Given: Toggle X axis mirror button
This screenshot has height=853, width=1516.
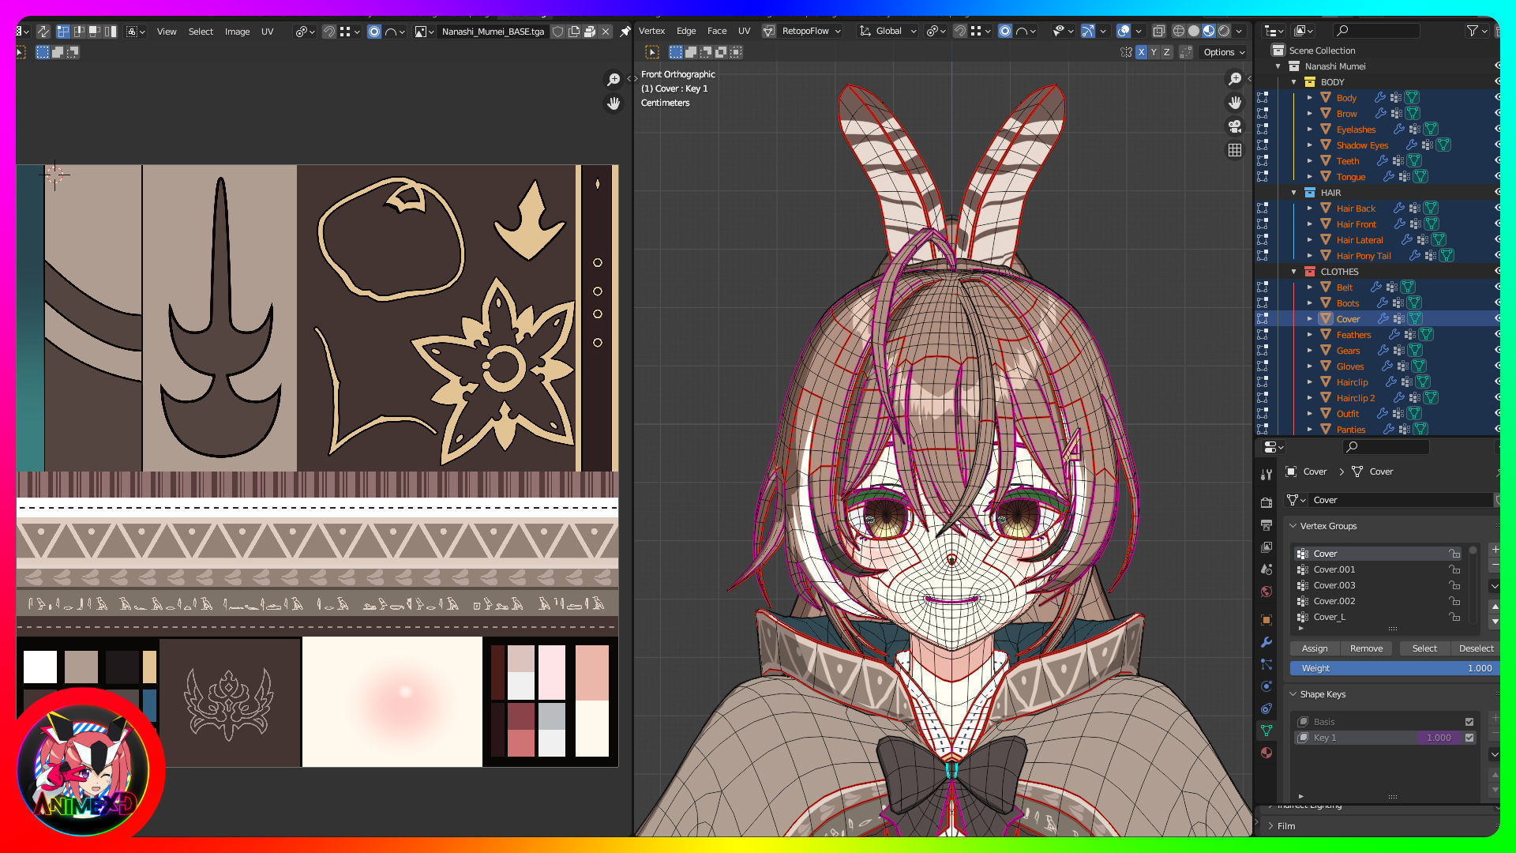Looking at the screenshot, I should pyautogui.click(x=1141, y=52).
